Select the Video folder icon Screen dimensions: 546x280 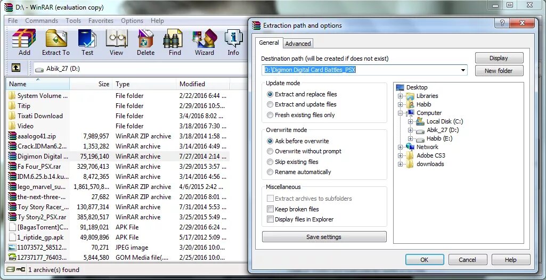click(x=12, y=126)
